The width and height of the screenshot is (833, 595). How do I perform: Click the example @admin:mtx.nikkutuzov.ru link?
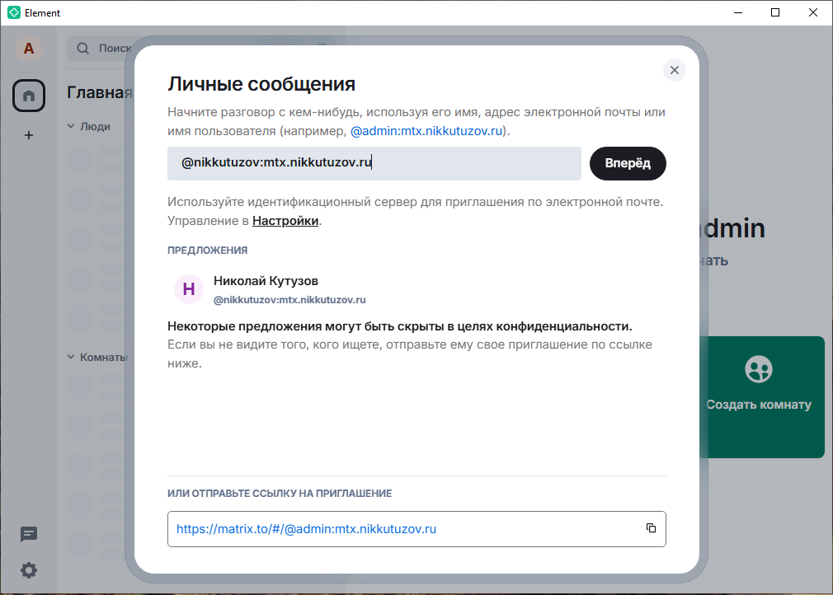(x=426, y=131)
